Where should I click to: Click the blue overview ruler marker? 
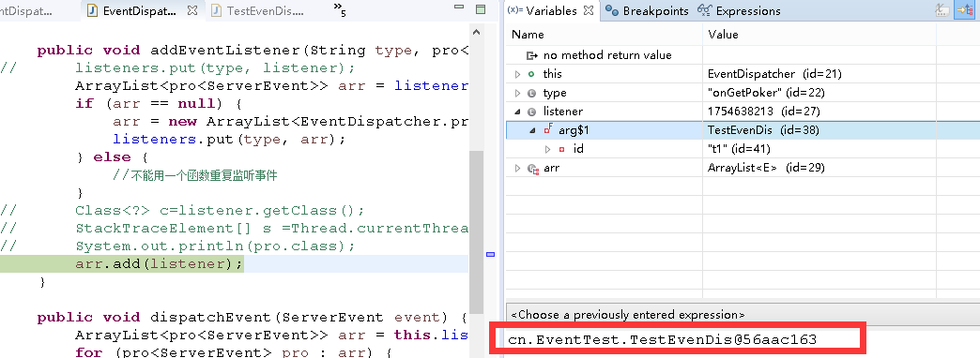click(x=491, y=255)
